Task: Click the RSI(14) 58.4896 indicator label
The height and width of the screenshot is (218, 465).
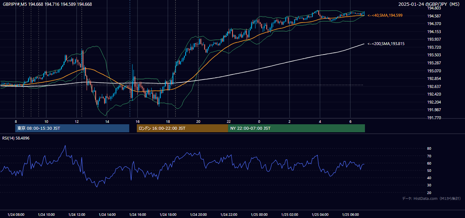Action: pyautogui.click(x=16, y=138)
